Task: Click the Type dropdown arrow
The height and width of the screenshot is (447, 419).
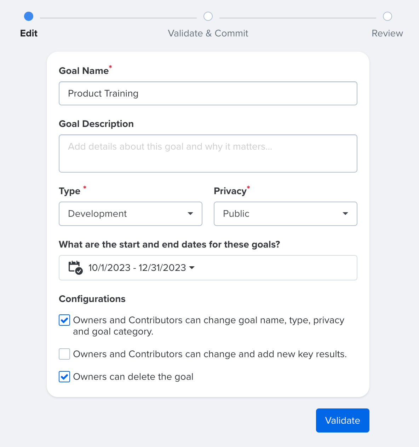Action: click(190, 214)
